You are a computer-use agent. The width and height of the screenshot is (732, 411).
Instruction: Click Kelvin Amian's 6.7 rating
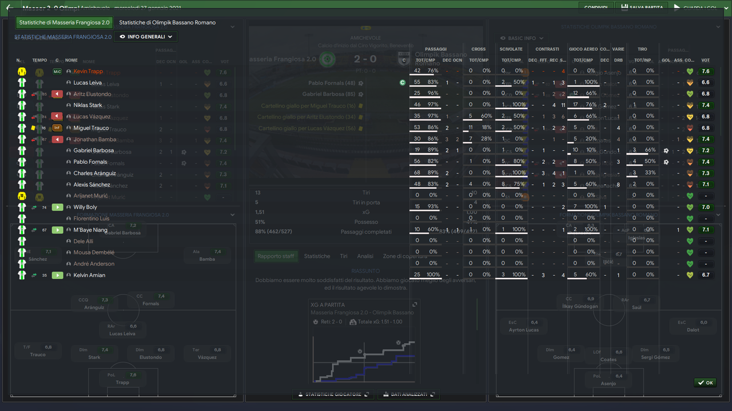706,275
